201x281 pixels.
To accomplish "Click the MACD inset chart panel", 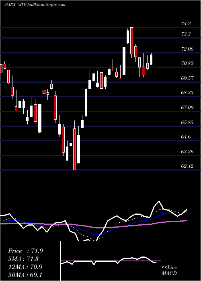I will (111, 261).
